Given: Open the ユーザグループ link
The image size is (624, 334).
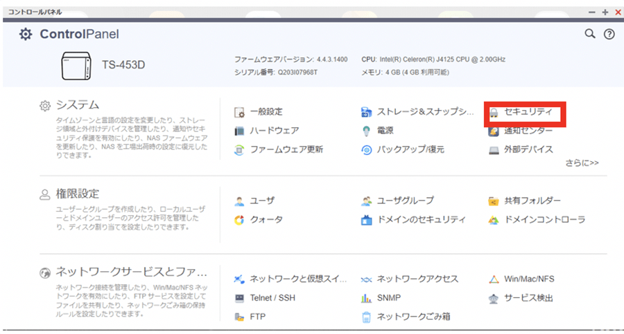Looking at the screenshot, I should tap(405, 201).
